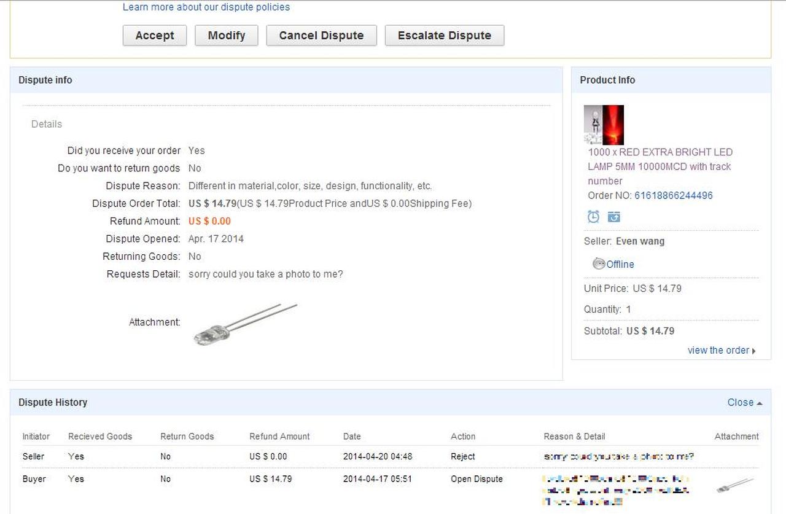This screenshot has width=786, height=514.
Task: Select the date 2014-04-20 04:48
Action: point(378,457)
